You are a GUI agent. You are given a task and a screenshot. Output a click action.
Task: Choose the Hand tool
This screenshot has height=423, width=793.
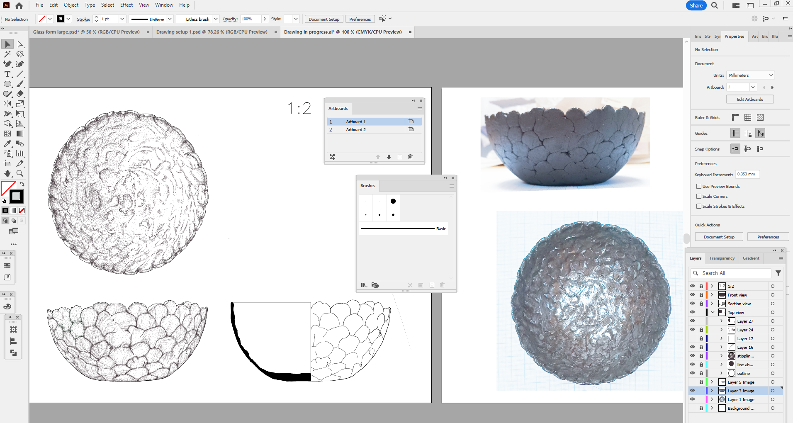[7, 173]
